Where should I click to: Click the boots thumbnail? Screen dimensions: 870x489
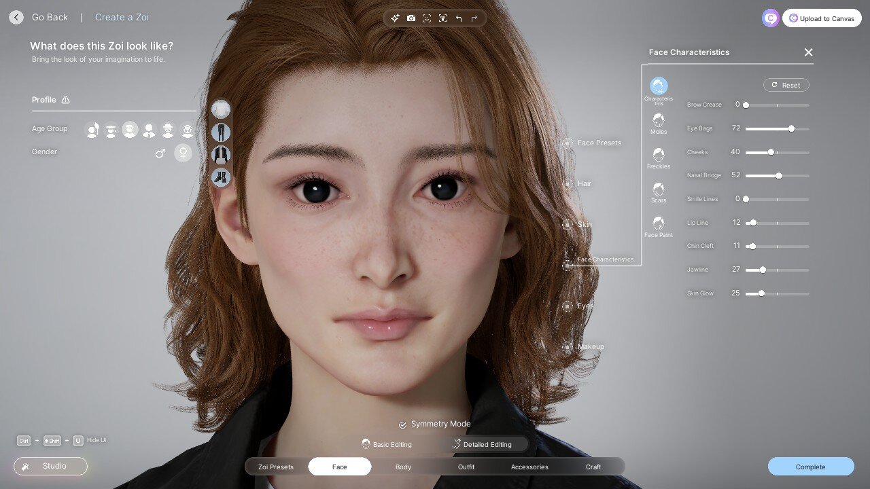pyautogui.click(x=221, y=178)
